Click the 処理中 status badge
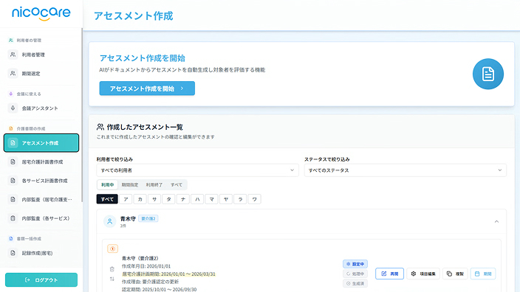This screenshot has height=292, width=520. point(355,274)
